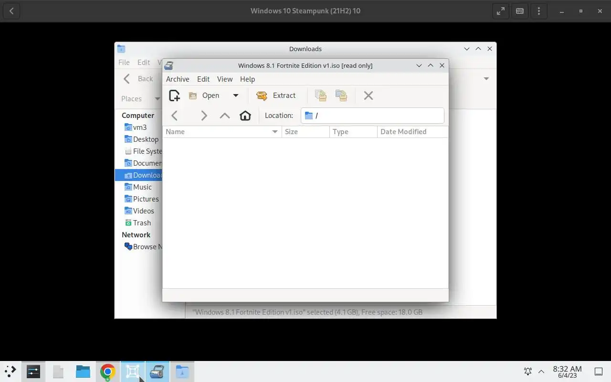Sort the archive list by the Name column
Image resolution: width=611 pixels, height=382 pixels.
(222, 132)
